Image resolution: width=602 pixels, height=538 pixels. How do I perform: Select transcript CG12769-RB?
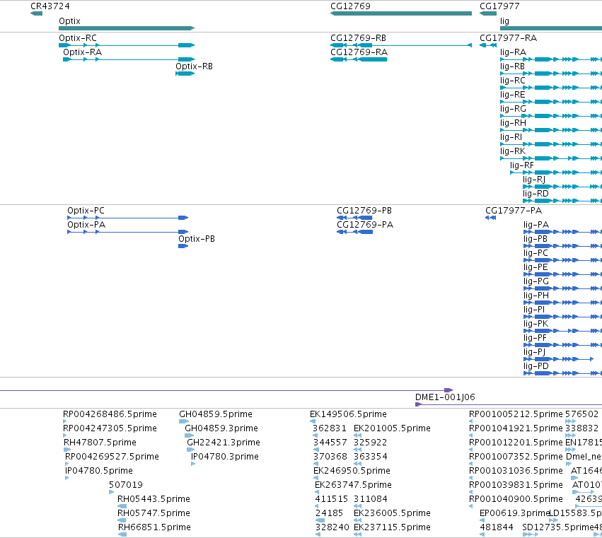[x=401, y=45]
